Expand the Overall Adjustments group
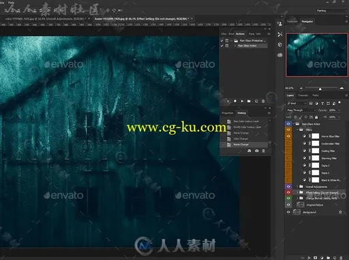Viewport: 349px width, 260px height. point(297,186)
